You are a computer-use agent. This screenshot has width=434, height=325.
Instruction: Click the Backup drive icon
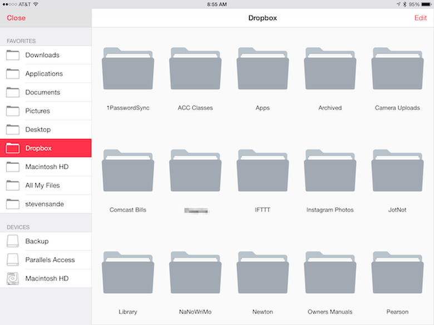point(13,241)
